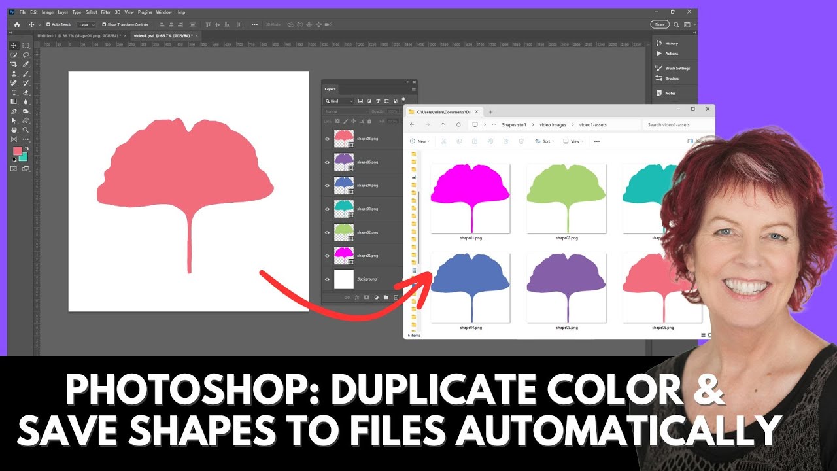Viewport: 837px width, 471px height.
Task: Select the Zoom tool
Action: (26, 130)
